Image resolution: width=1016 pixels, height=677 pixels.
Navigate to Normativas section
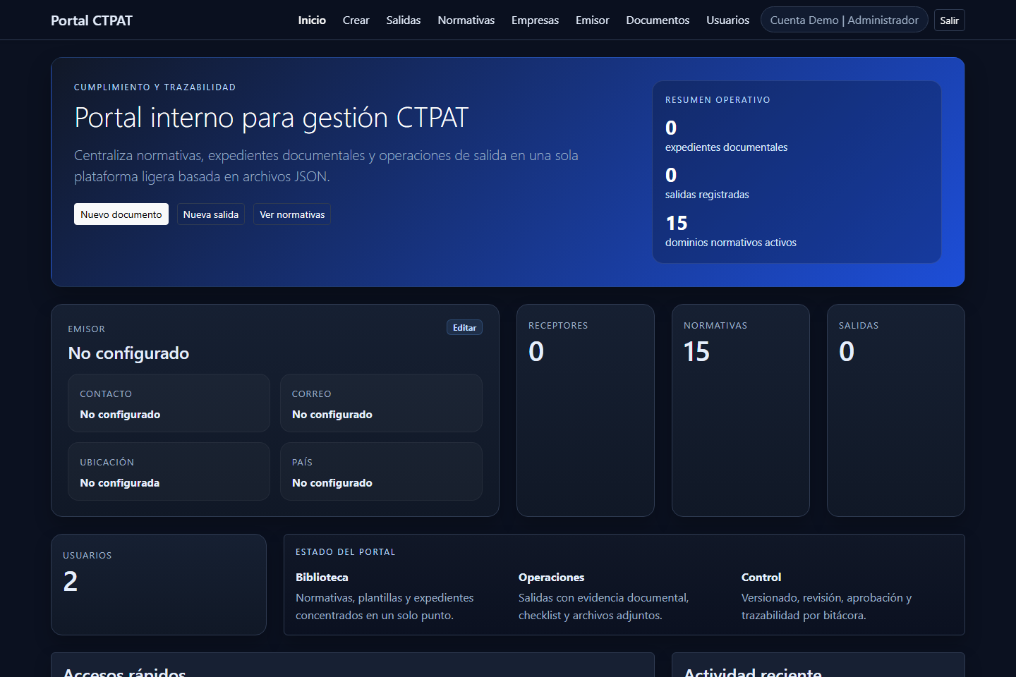(466, 20)
